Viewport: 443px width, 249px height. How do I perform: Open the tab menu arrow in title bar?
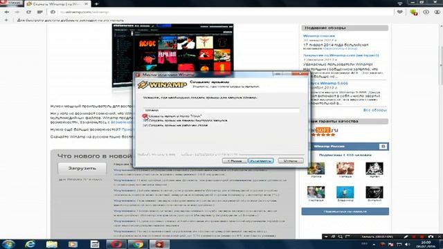click(400, 3)
